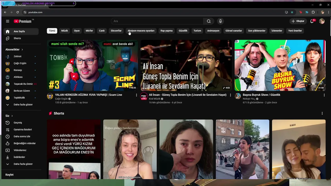Start voice search with microphone
This screenshot has height=186, width=331.
[220, 21]
